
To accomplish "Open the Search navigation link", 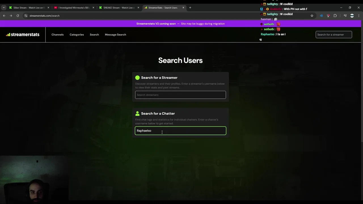I will click(94, 35).
